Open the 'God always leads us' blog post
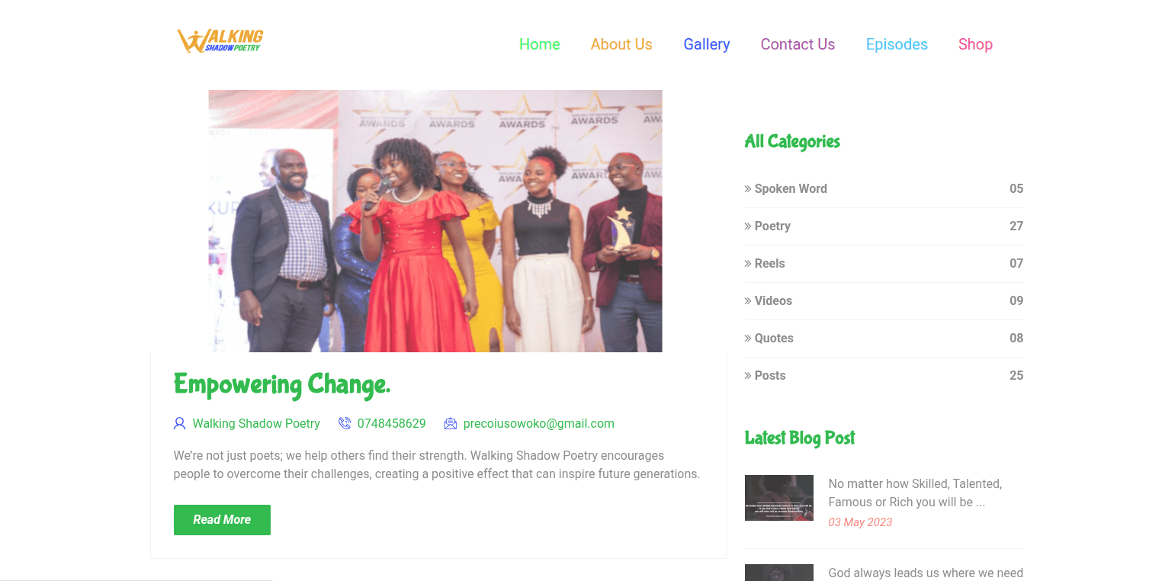The height and width of the screenshot is (581, 1162). tap(926, 573)
